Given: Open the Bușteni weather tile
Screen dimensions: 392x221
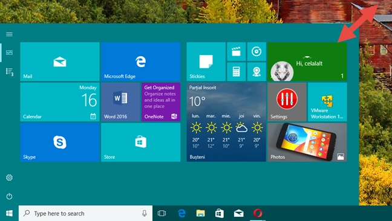Looking at the screenshot, I should pos(226,122).
